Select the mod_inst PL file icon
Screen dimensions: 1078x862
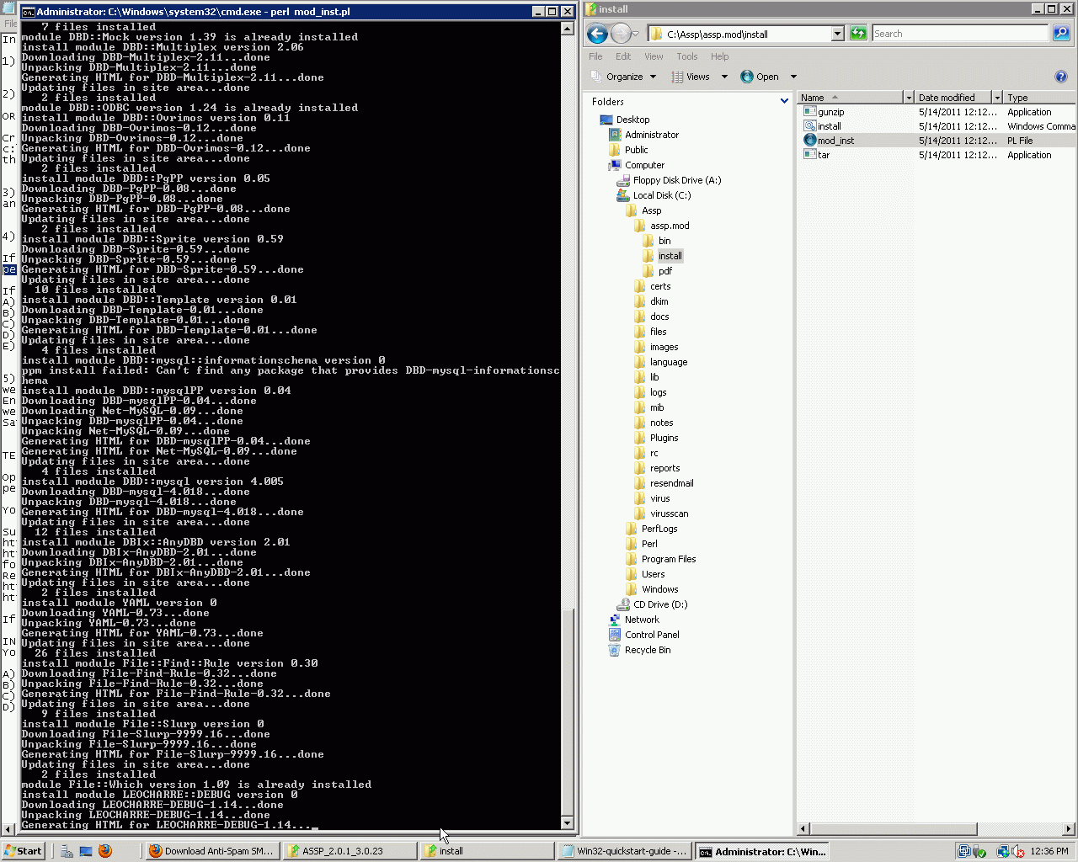click(810, 141)
